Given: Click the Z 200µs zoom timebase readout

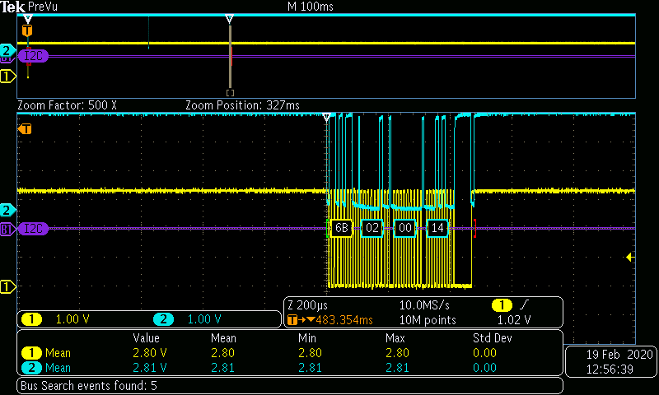Looking at the screenshot, I should (x=307, y=305).
